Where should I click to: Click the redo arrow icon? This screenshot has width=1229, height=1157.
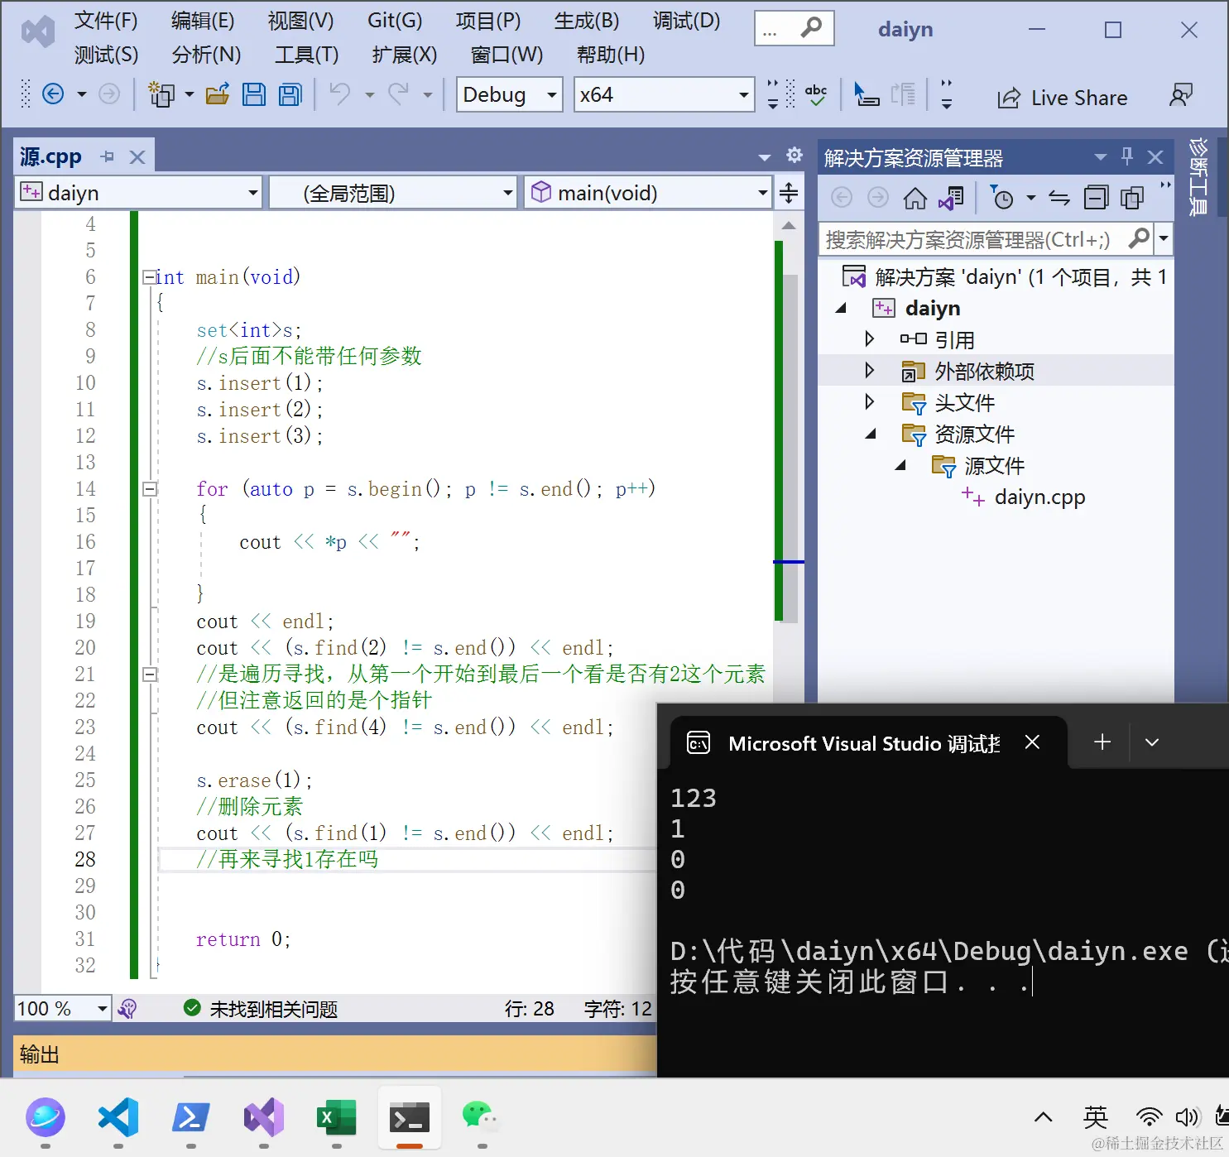click(399, 94)
